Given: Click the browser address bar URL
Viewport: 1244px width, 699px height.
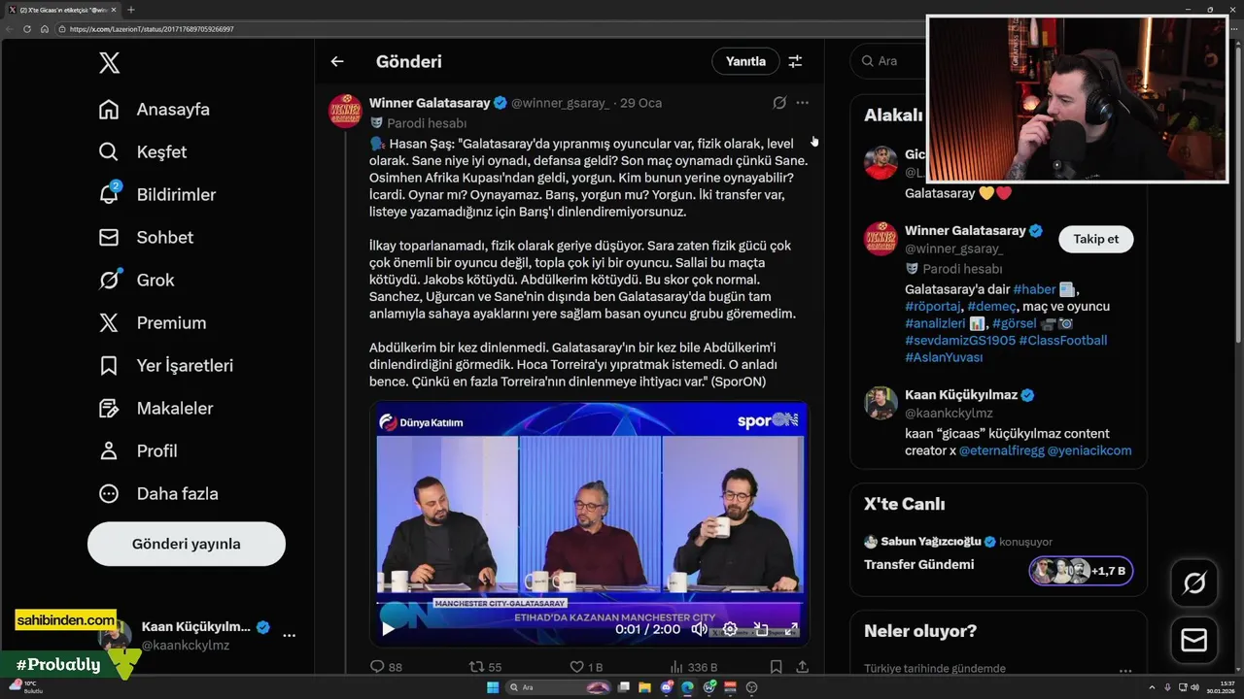Looking at the screenshot, I should (x=152, y=29).
